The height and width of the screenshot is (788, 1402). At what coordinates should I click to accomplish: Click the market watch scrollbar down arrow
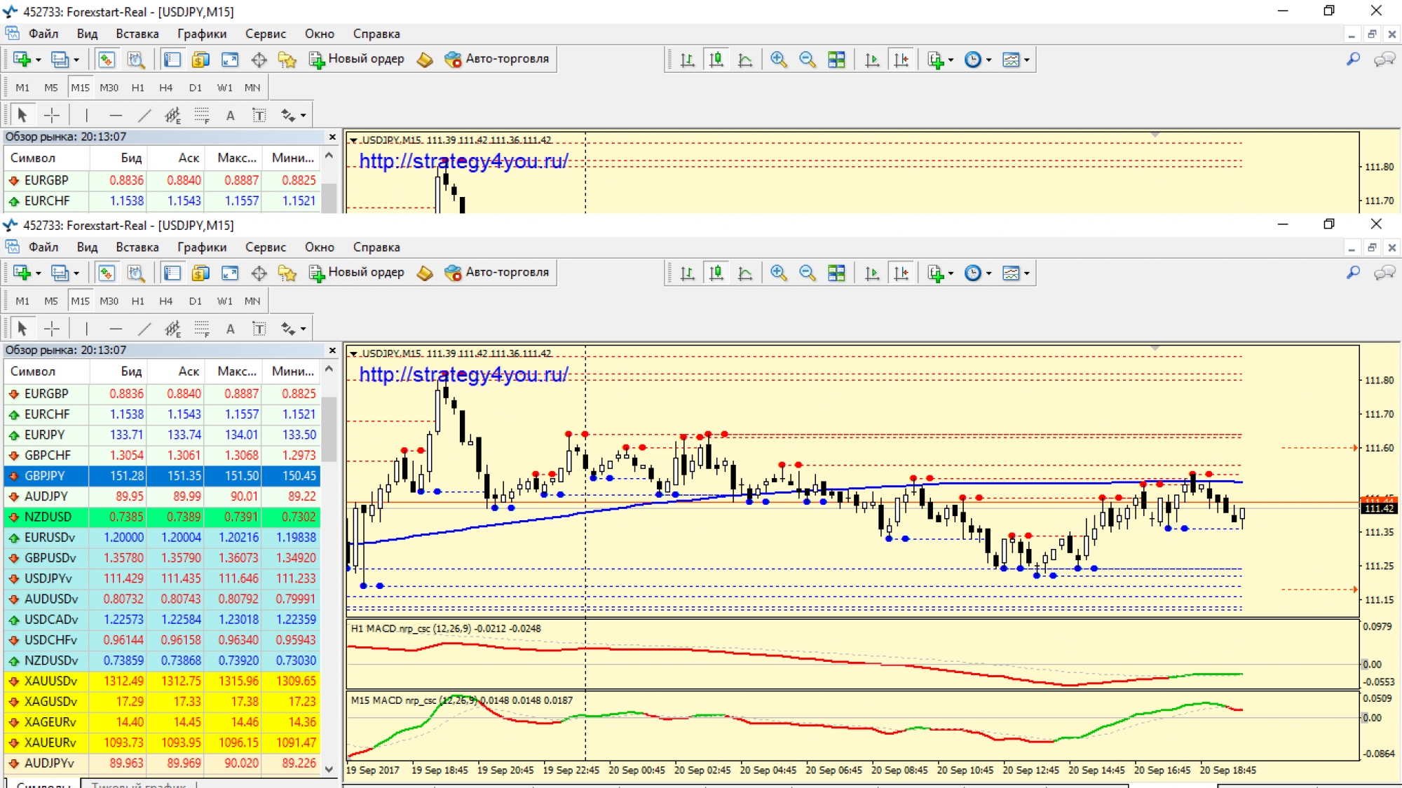[329, 768]
